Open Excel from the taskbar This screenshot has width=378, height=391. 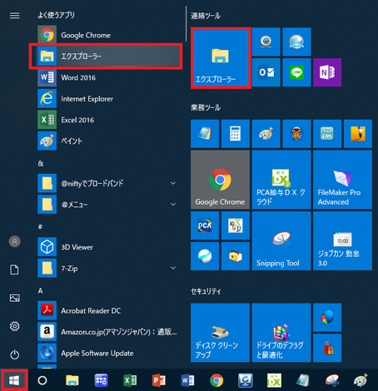pos(130,380)
